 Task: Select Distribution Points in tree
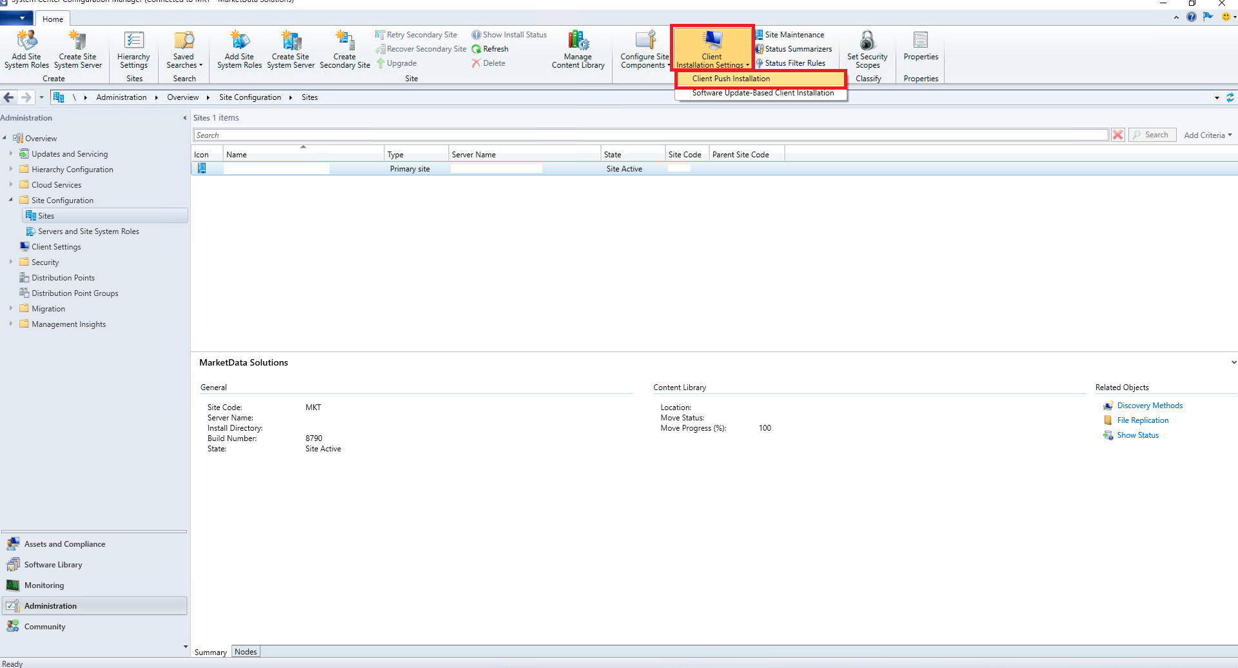tap(63, 278)
